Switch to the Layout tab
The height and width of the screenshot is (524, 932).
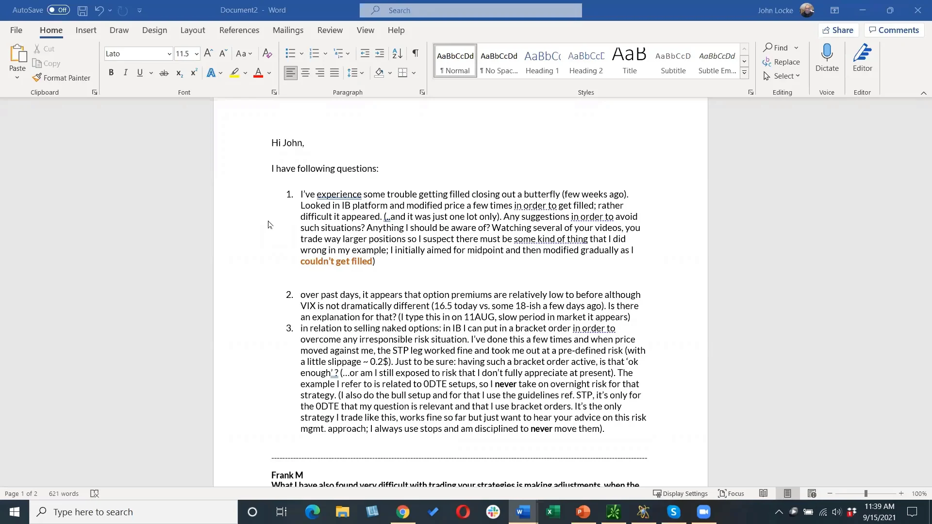(x=193, y=30)
